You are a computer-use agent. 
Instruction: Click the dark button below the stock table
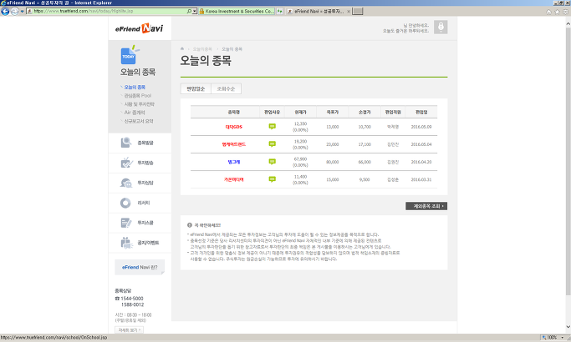point(426,206)
